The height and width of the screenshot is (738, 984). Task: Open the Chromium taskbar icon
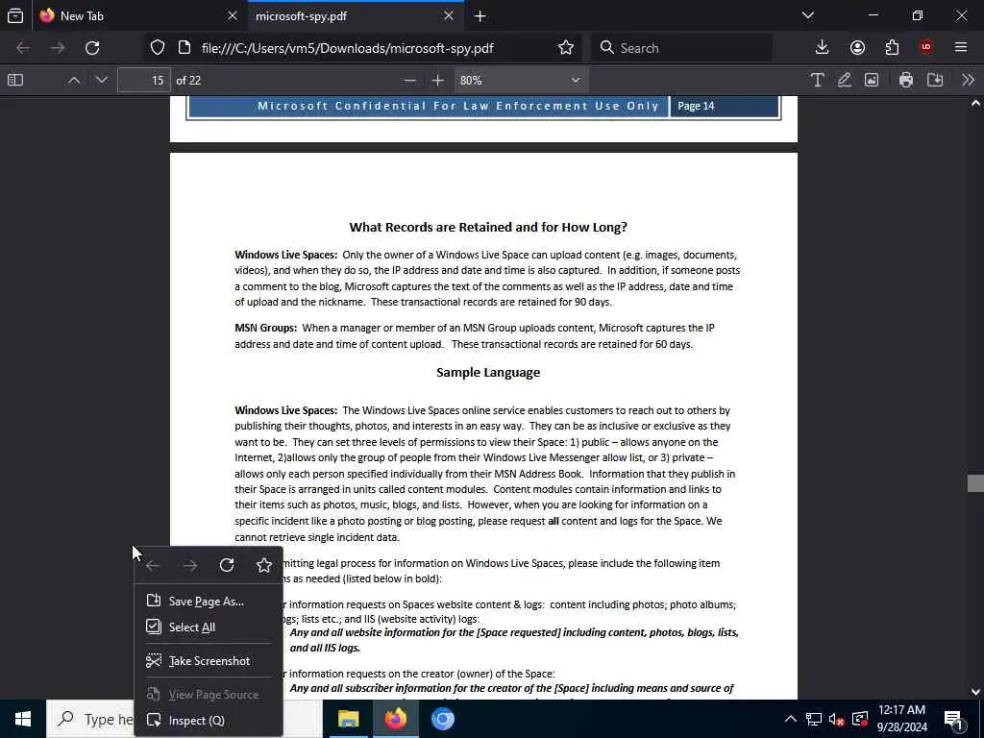click(x=443, y=719)
